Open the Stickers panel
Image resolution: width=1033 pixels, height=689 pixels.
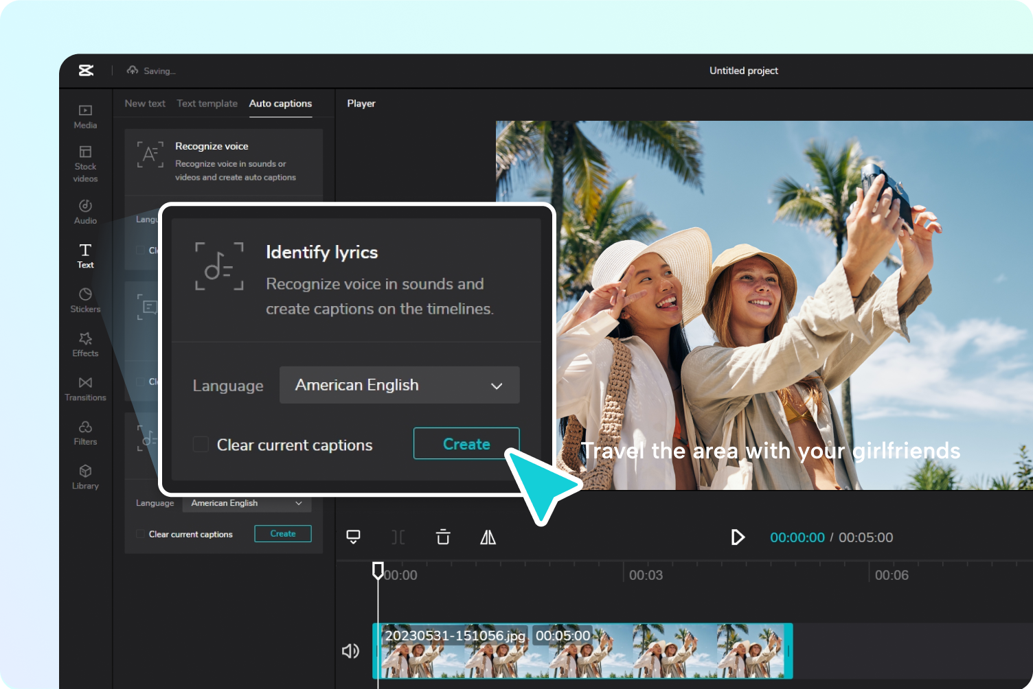85,301
